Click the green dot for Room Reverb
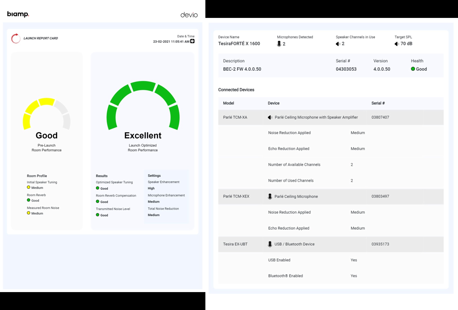This screenshot has width=458, height=310. [x=29, y=200]
